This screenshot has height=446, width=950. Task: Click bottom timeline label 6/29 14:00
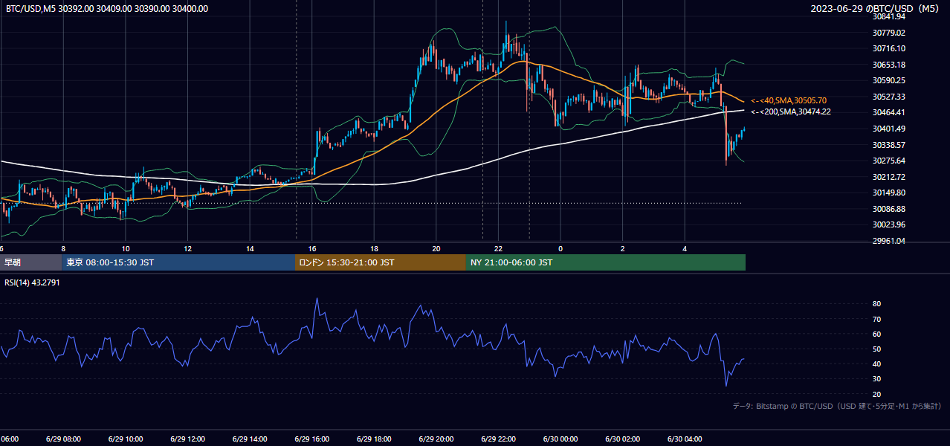[249, 439]
